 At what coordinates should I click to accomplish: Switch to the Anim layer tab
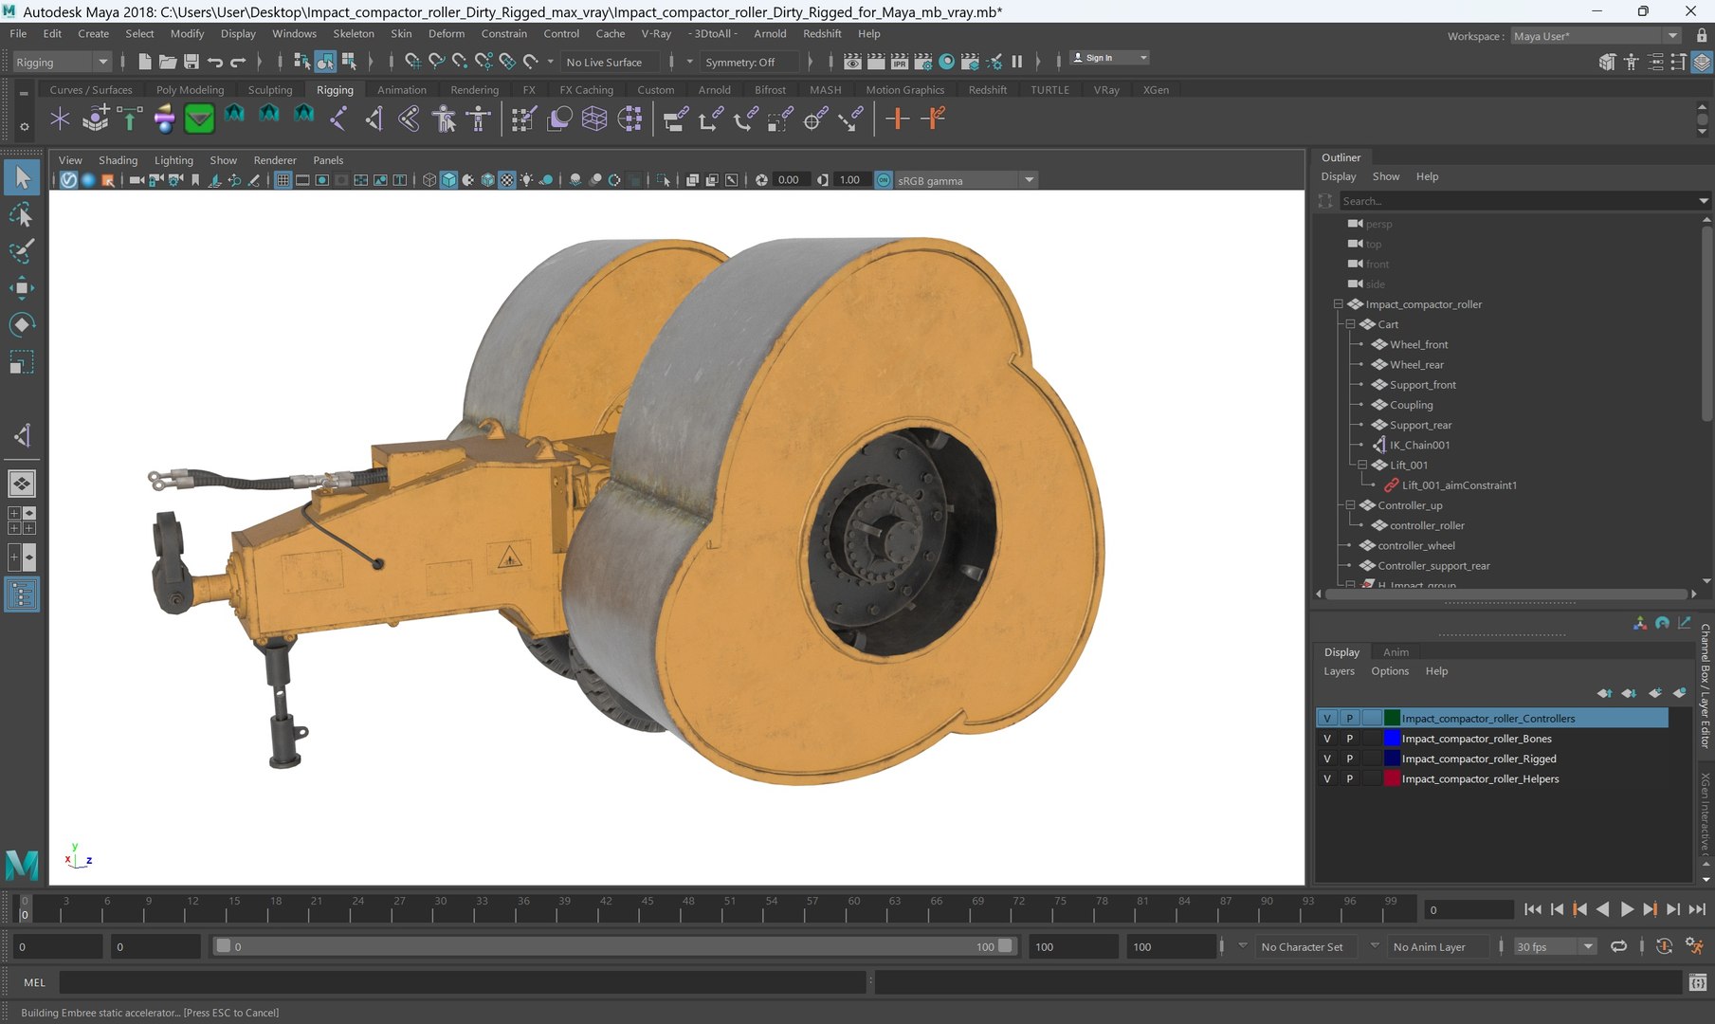click(x=1396, y=651)
